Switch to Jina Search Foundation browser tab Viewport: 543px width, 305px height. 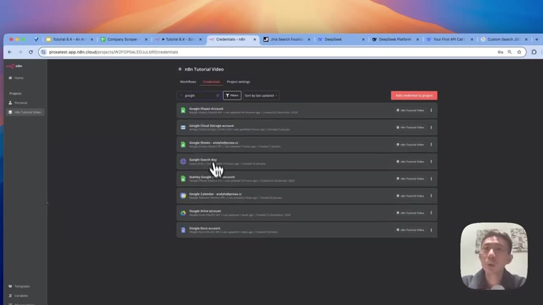click(287, 39)
